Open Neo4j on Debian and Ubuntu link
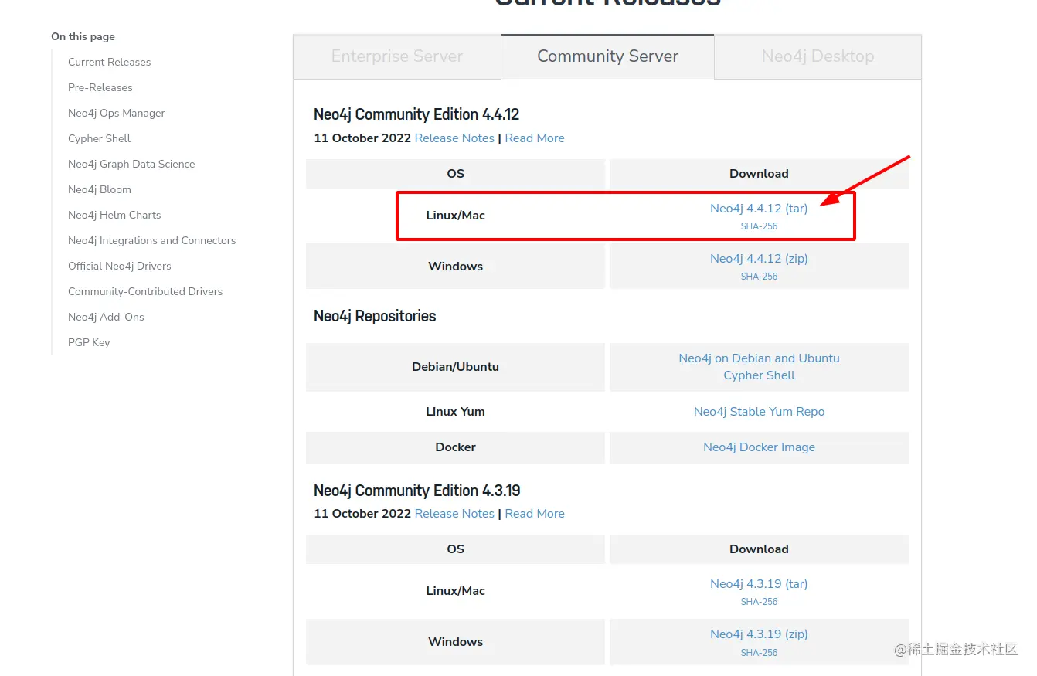The width and height of the screenshot is (1037, 676). click(759, 358)
